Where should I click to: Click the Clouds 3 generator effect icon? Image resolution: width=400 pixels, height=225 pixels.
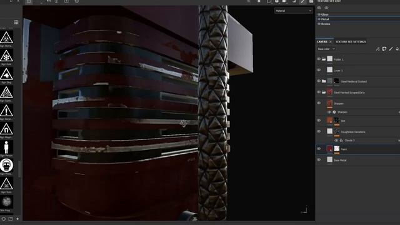coord(341,141)
